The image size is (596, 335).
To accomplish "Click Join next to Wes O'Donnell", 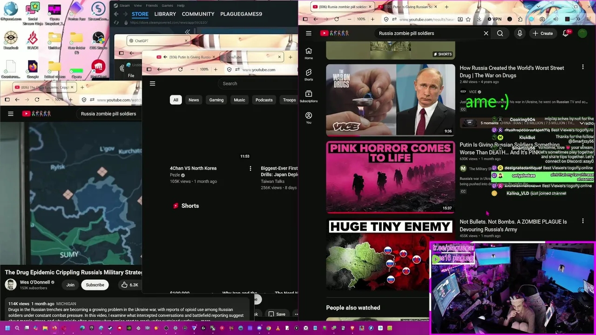I will coord(70,285).
